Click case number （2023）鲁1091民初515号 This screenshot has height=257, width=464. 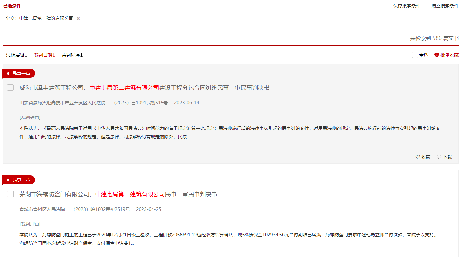(140, 103)
